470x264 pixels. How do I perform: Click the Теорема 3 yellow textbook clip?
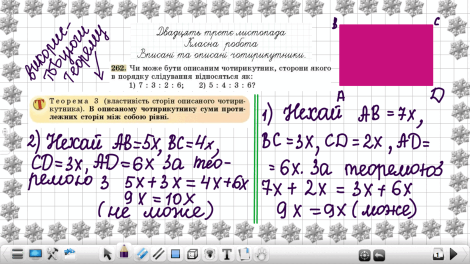click(139, 109)
